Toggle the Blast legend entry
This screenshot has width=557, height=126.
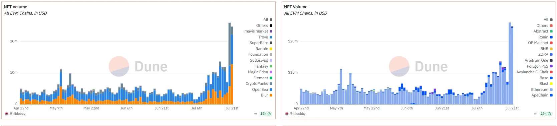tap(546, 84)
